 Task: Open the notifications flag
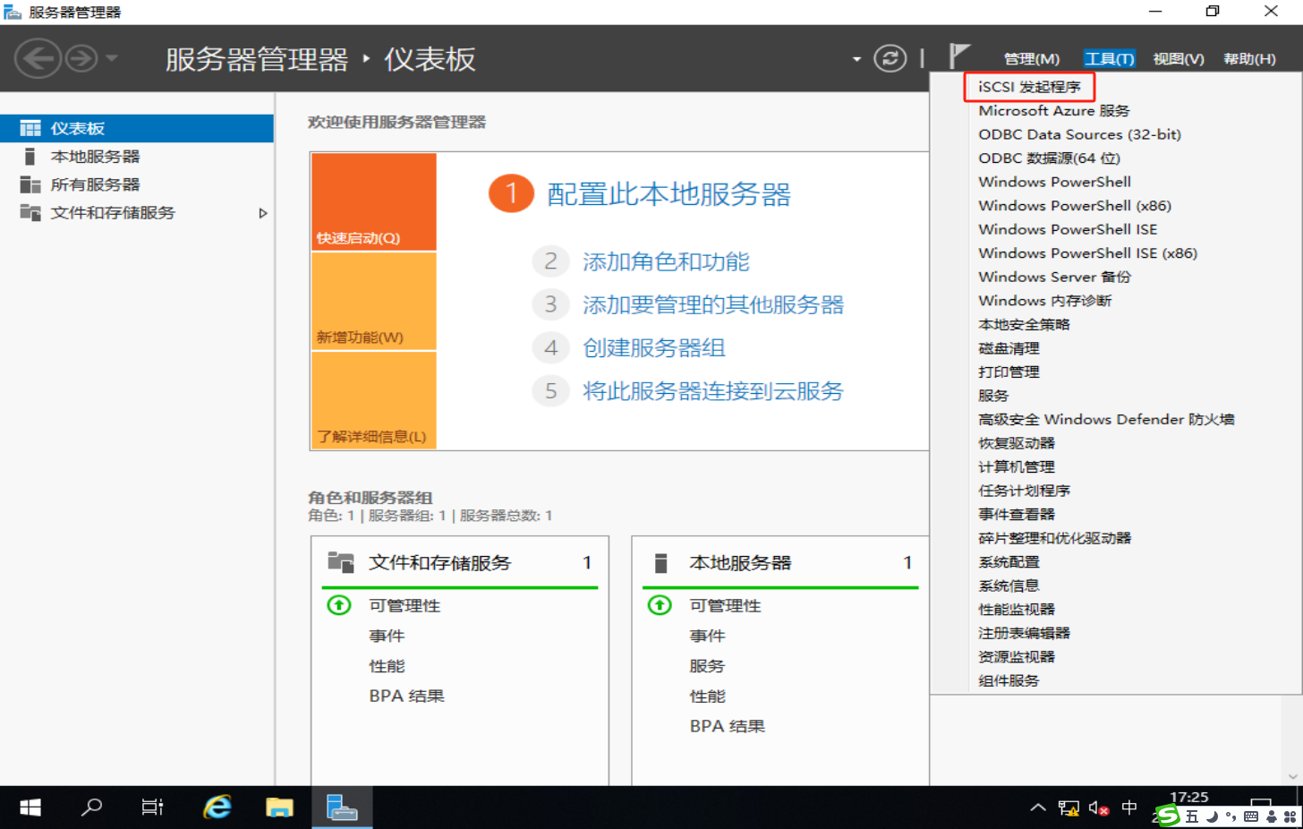pyautogui.click(x=958, y=57)
